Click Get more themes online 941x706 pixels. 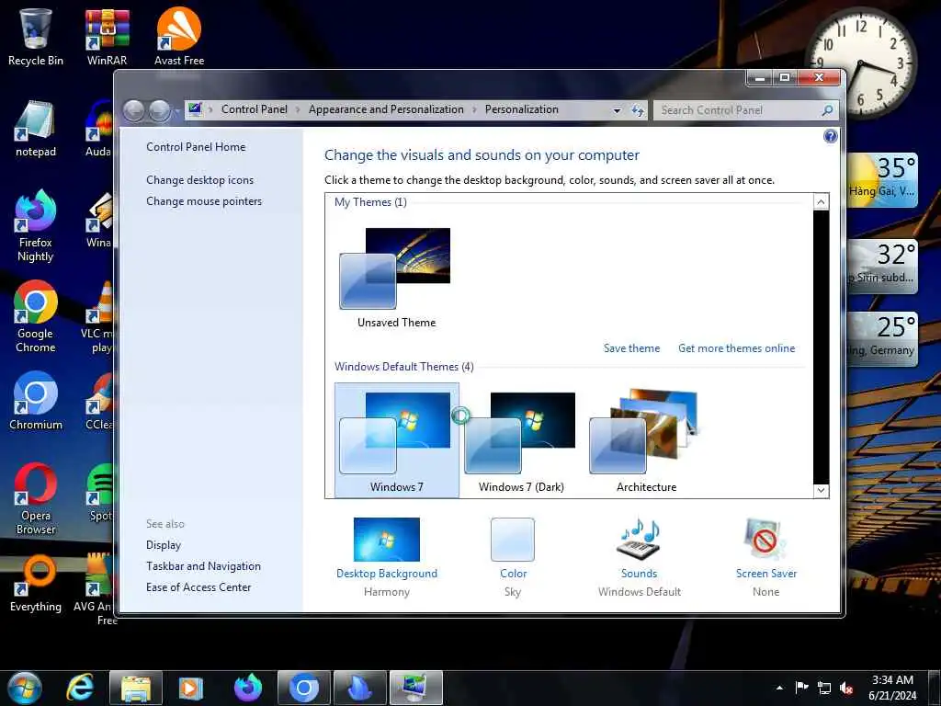click(736, 348)
